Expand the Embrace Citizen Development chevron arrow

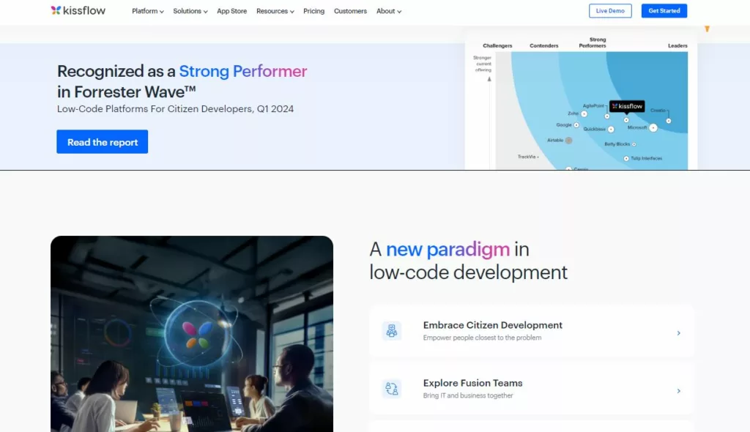[x=679, y=333]
